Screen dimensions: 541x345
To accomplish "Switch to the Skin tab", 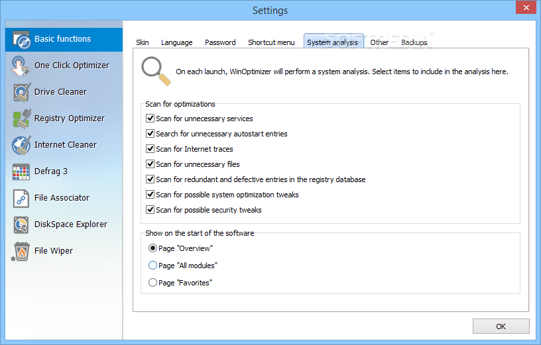I will coord(143,42).
